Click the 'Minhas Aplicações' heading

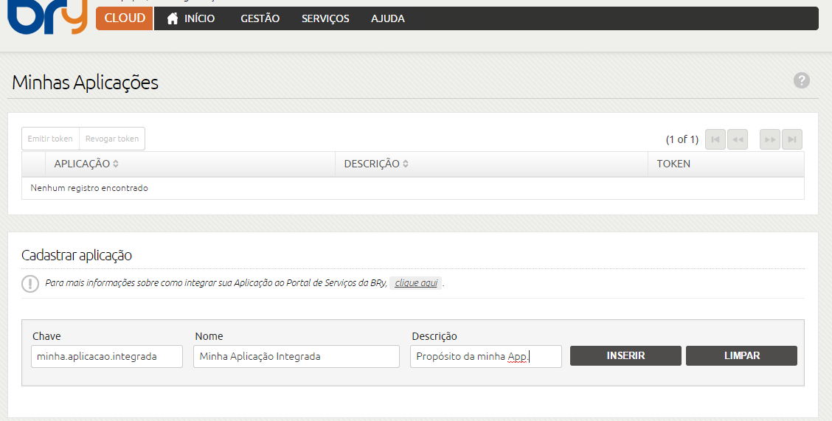tap(85, 83)
